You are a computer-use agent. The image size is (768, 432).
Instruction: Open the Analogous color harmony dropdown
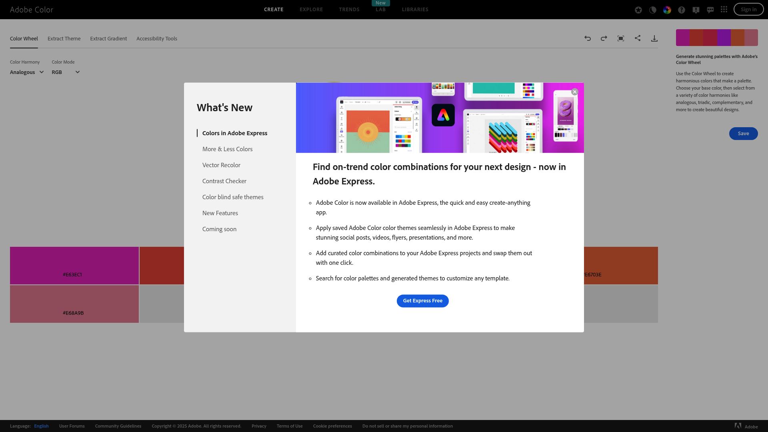tap(26, 72)
